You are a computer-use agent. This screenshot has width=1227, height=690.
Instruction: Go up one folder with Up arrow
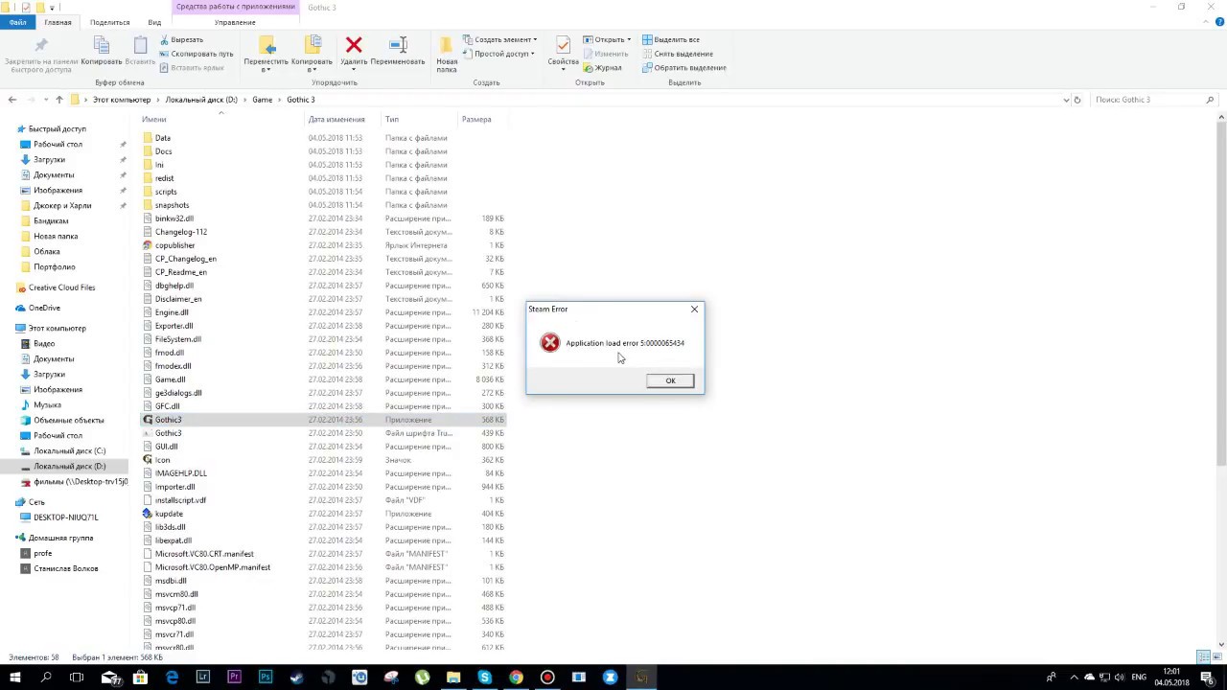[59, 100]
